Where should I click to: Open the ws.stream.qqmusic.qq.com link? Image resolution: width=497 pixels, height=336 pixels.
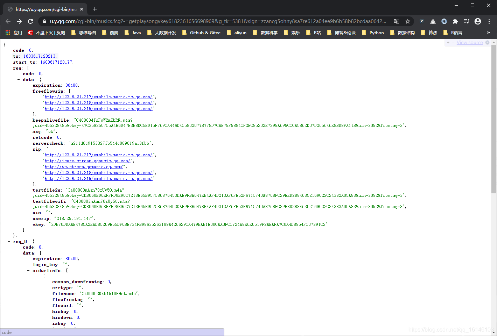(84, 167)
